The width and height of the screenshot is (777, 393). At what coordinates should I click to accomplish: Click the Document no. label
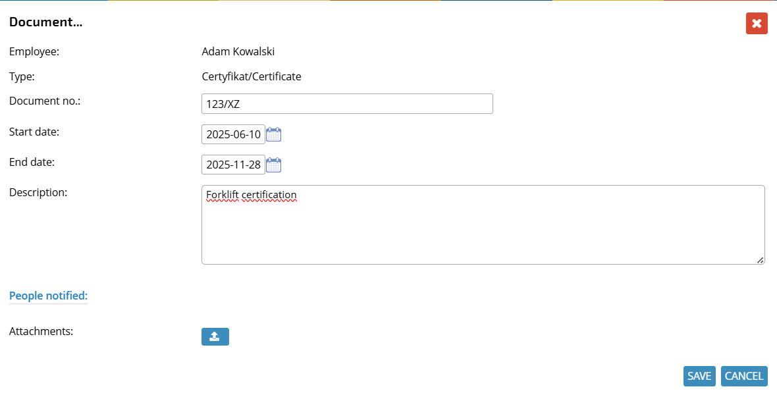45,101
